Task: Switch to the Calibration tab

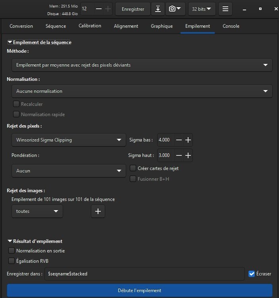Action: click(x=90, y=26)
